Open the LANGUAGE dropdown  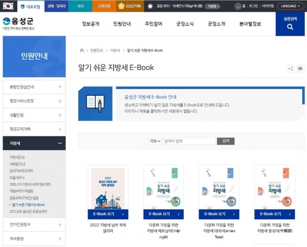click(x=292, y=6)
